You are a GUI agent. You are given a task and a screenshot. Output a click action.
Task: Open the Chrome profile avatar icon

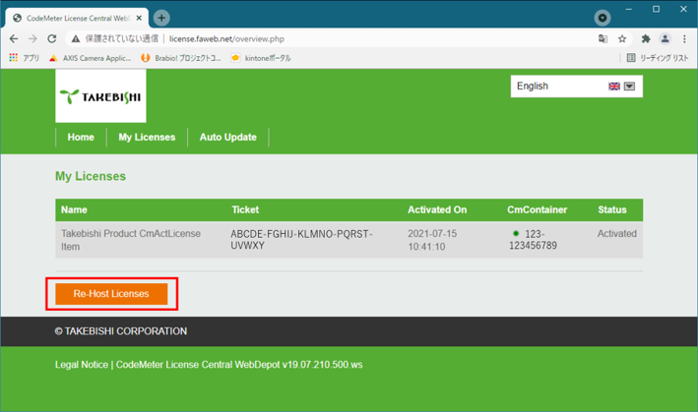coord(665,39)
